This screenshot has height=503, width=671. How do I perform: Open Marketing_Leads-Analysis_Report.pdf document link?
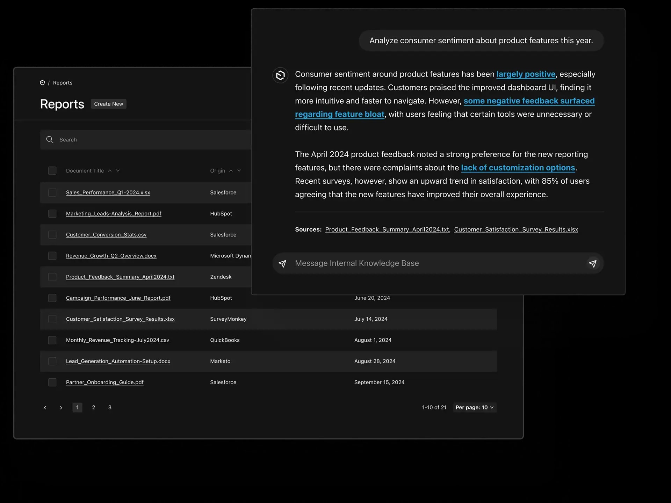coord(114,214)
